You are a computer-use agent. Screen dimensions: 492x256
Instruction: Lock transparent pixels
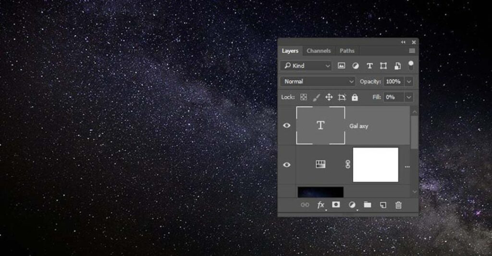coord(304,97)
